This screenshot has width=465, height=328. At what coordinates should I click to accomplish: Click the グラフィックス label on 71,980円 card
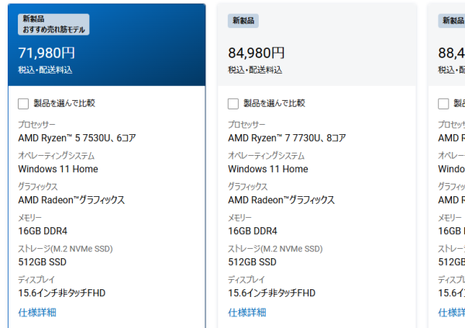click(38, 187)
